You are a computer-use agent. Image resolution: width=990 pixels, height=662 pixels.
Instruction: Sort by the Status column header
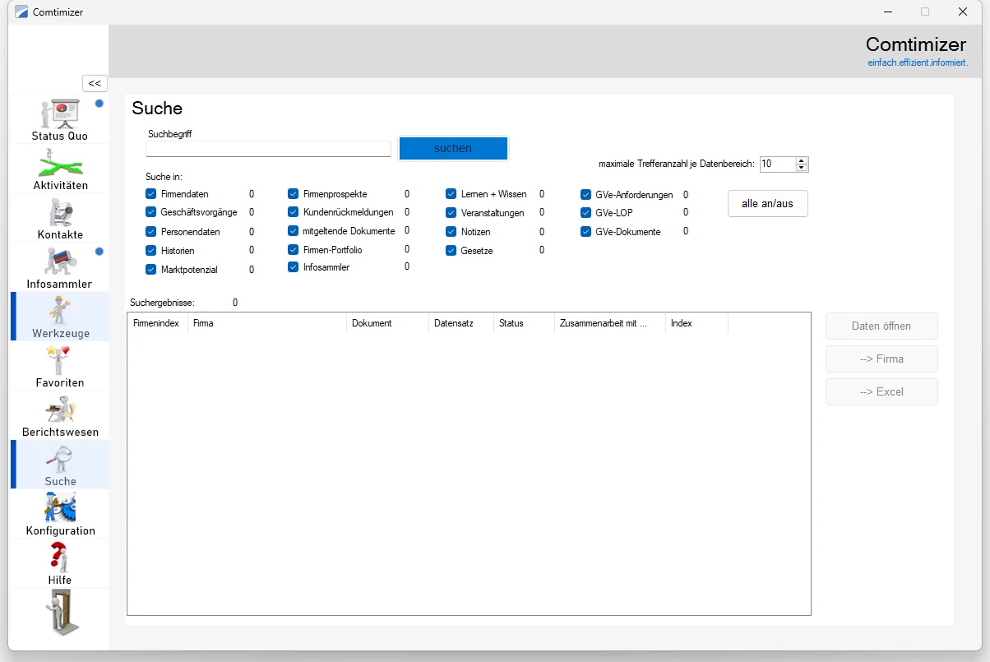[524, 323]
